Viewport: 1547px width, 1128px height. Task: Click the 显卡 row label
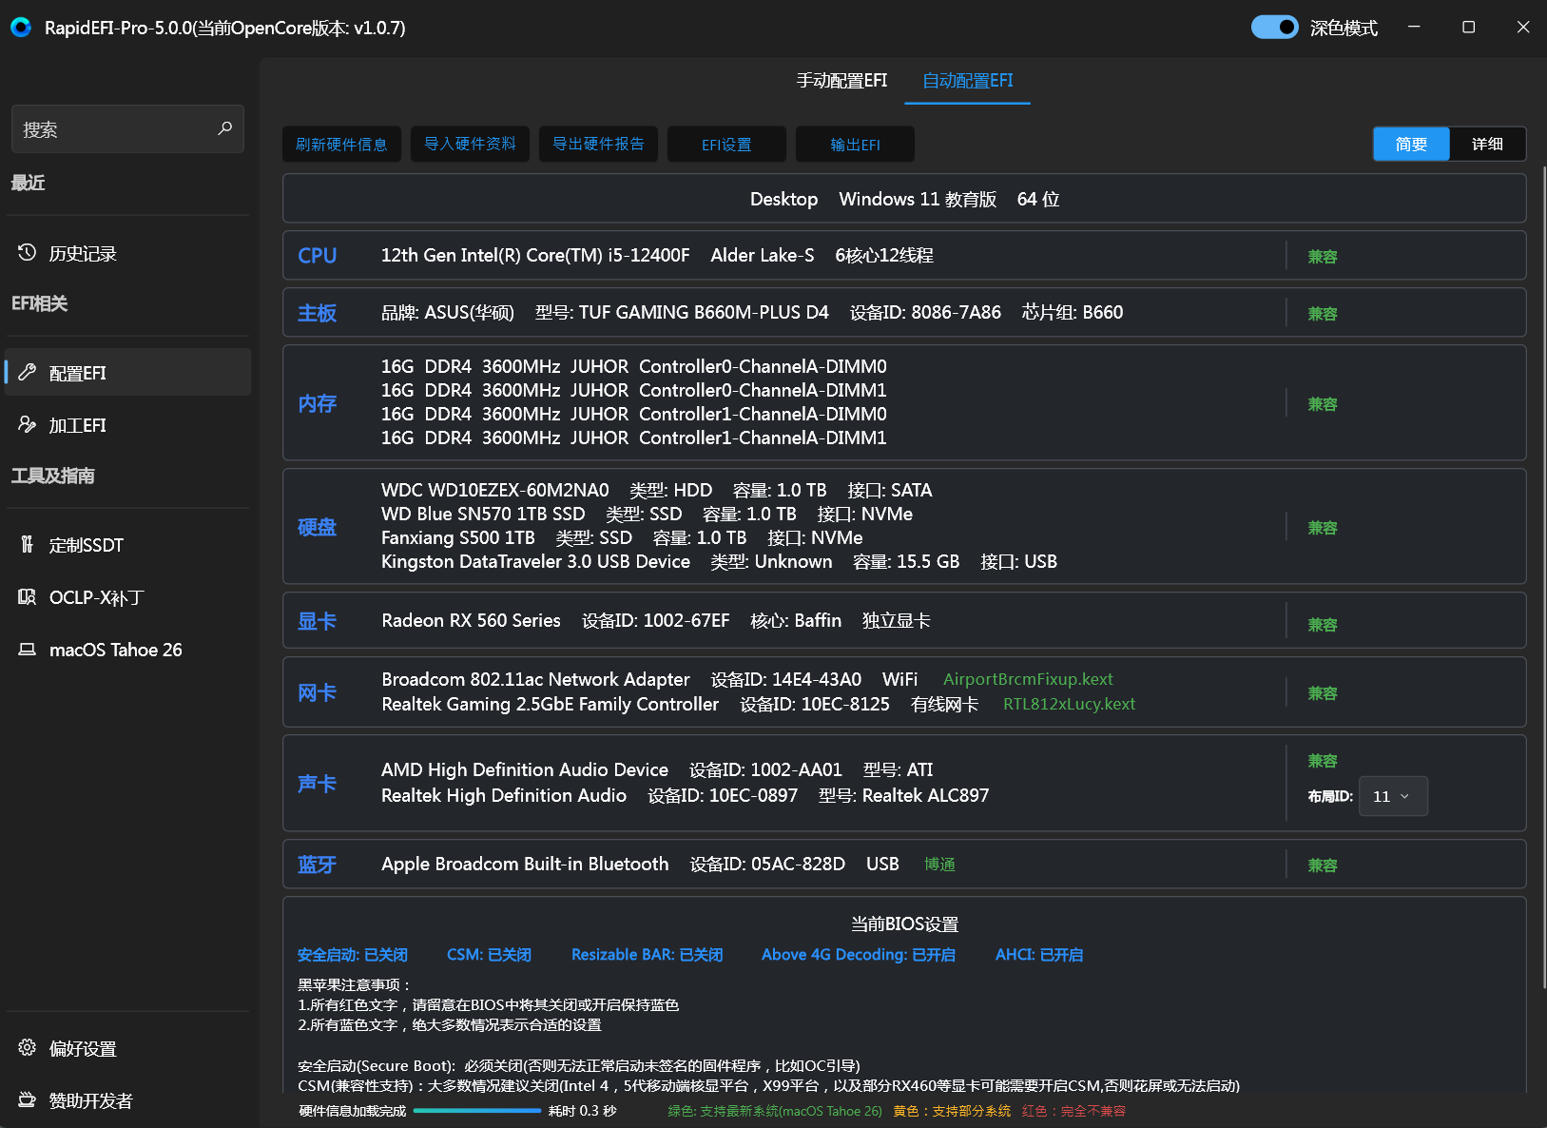point(318,621)
